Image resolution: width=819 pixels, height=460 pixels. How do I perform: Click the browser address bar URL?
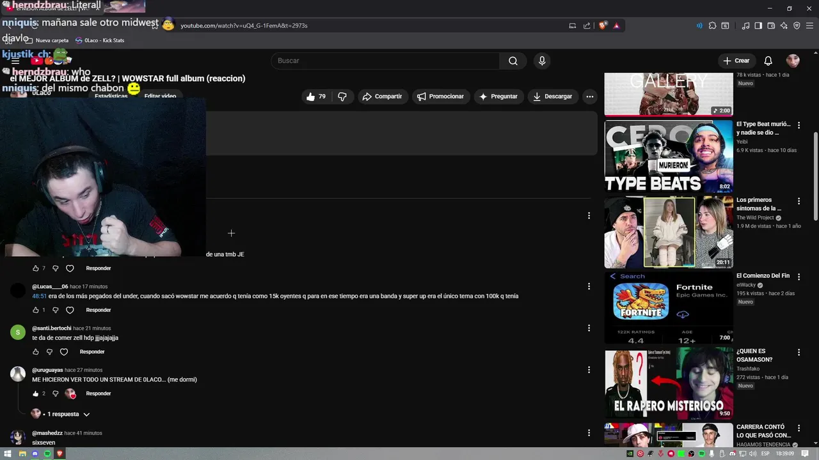[244, 26]
